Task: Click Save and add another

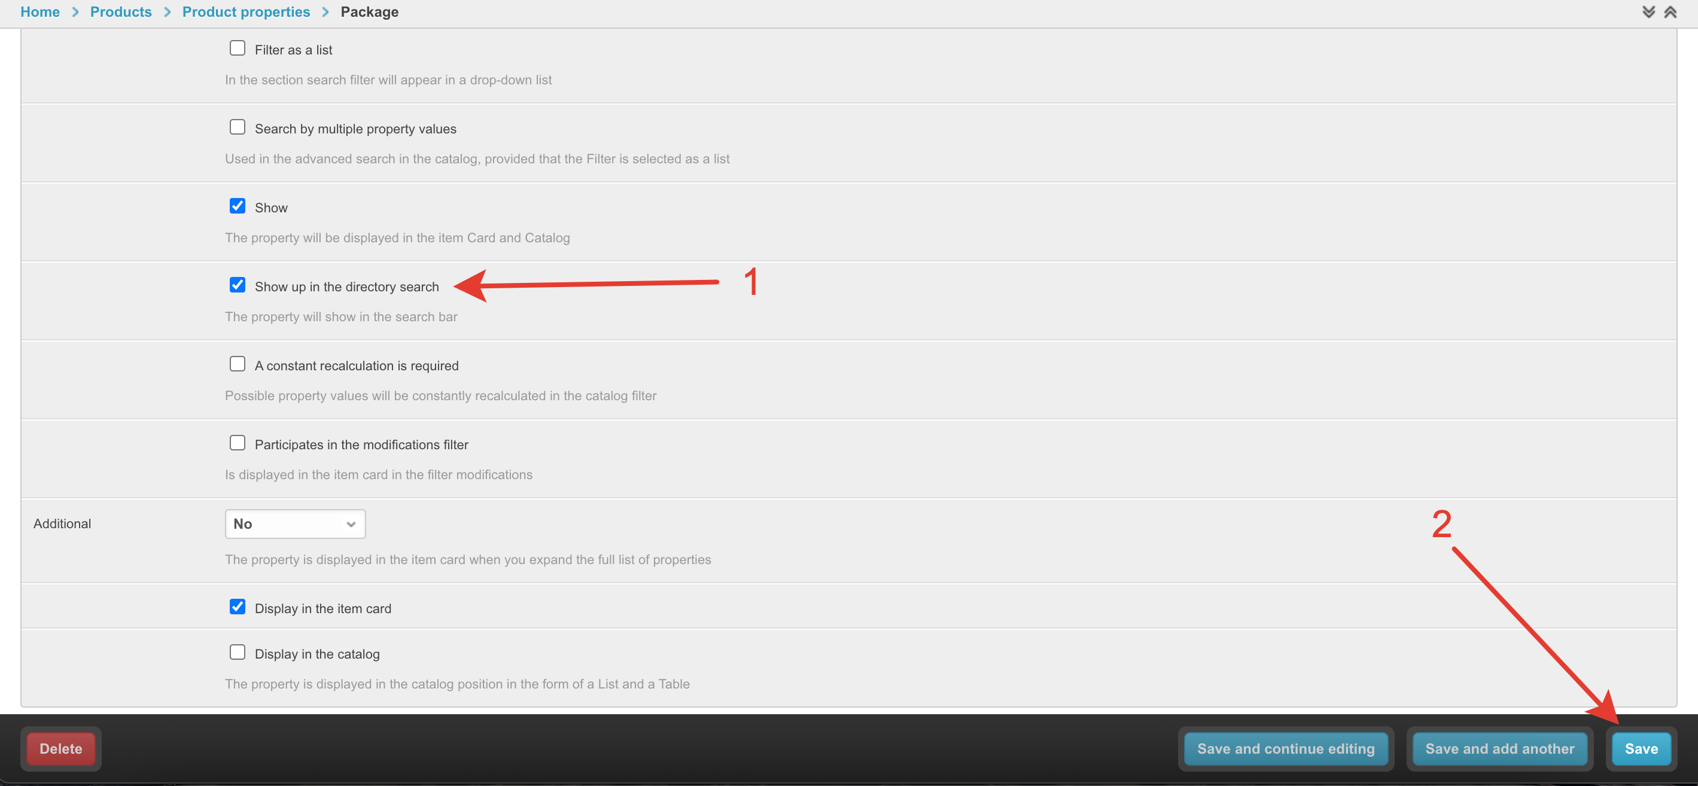Action: coord(1499,748)
